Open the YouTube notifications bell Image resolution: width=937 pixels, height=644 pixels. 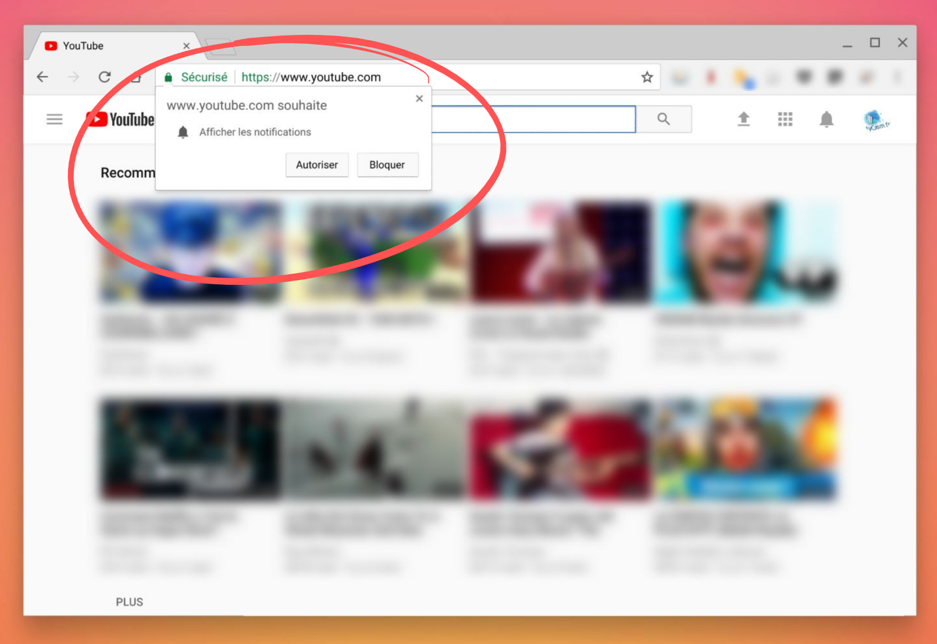[826, 119]
